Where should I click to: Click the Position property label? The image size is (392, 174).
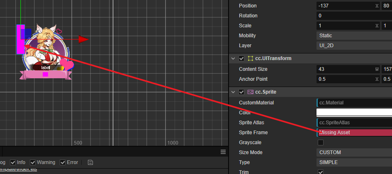[x=248, y=6]
